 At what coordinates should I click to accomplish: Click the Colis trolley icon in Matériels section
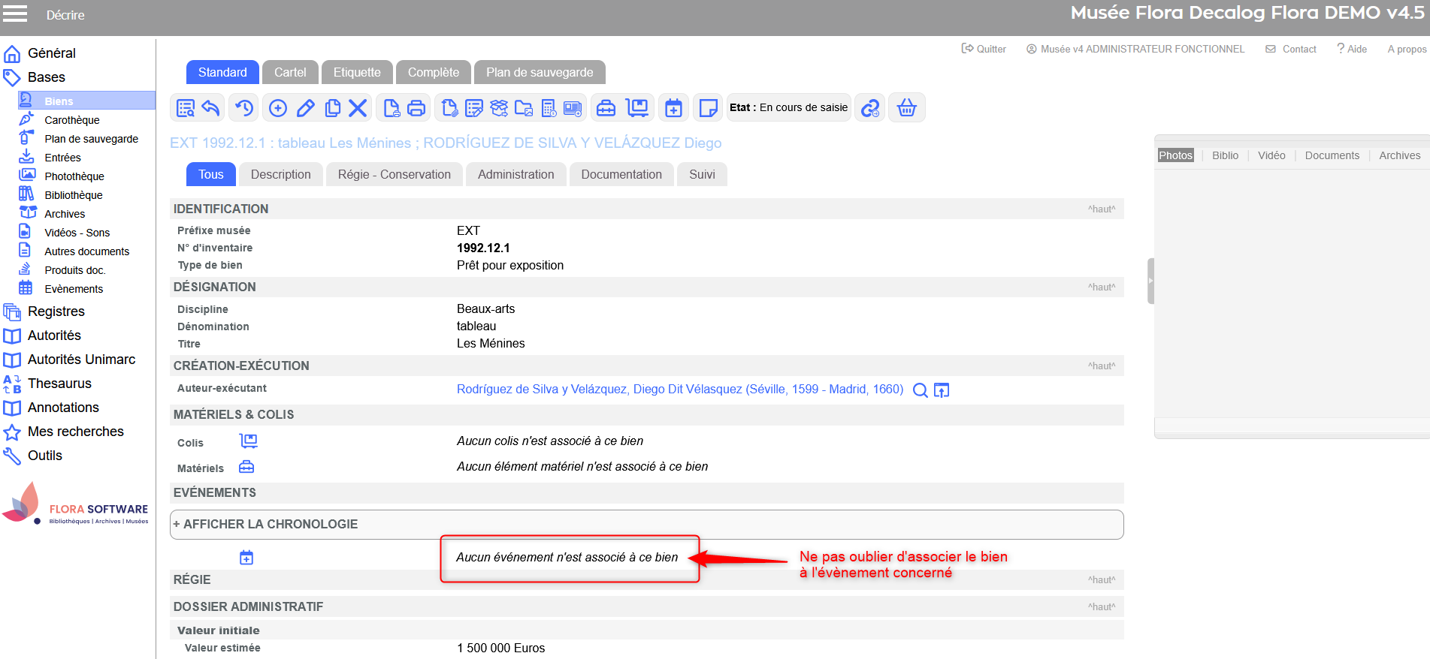tap(248, 441)
